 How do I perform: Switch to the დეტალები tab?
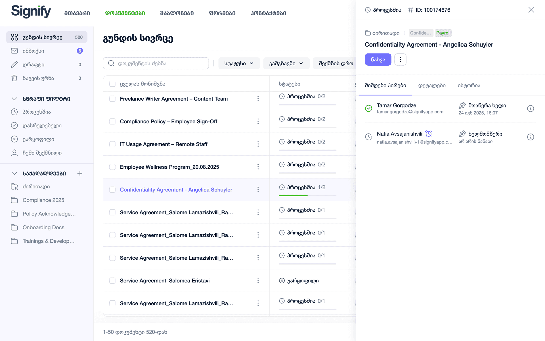432,86
